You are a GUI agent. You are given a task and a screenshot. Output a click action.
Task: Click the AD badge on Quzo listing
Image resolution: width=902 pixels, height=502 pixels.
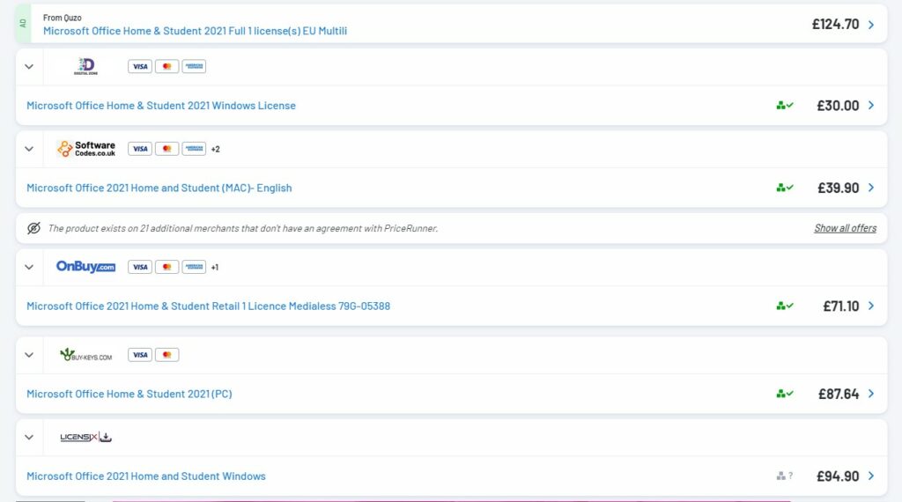click(23, 24)
